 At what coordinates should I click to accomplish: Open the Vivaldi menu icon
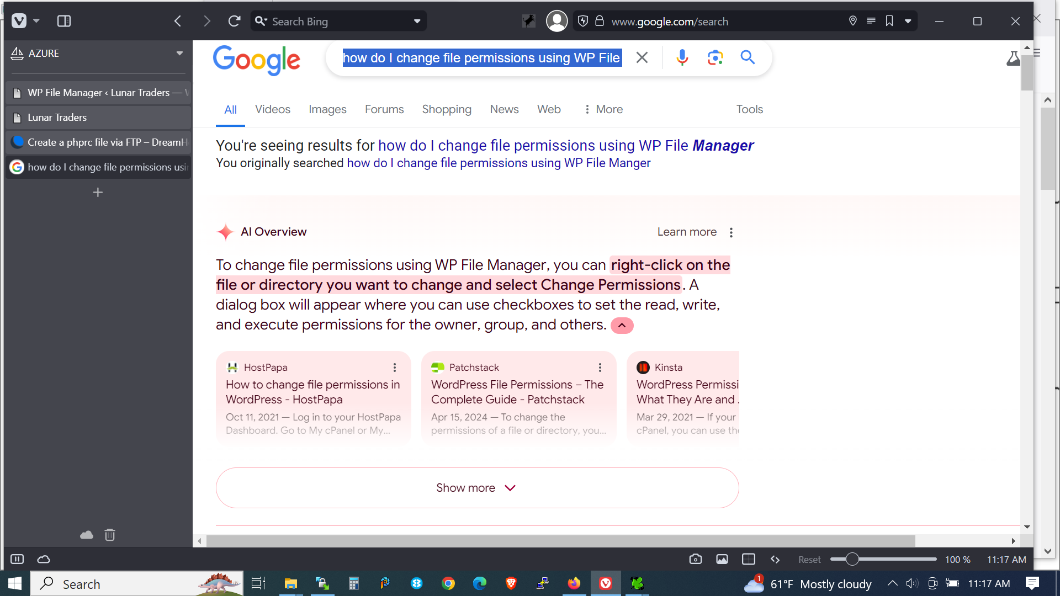pos(19,21)
